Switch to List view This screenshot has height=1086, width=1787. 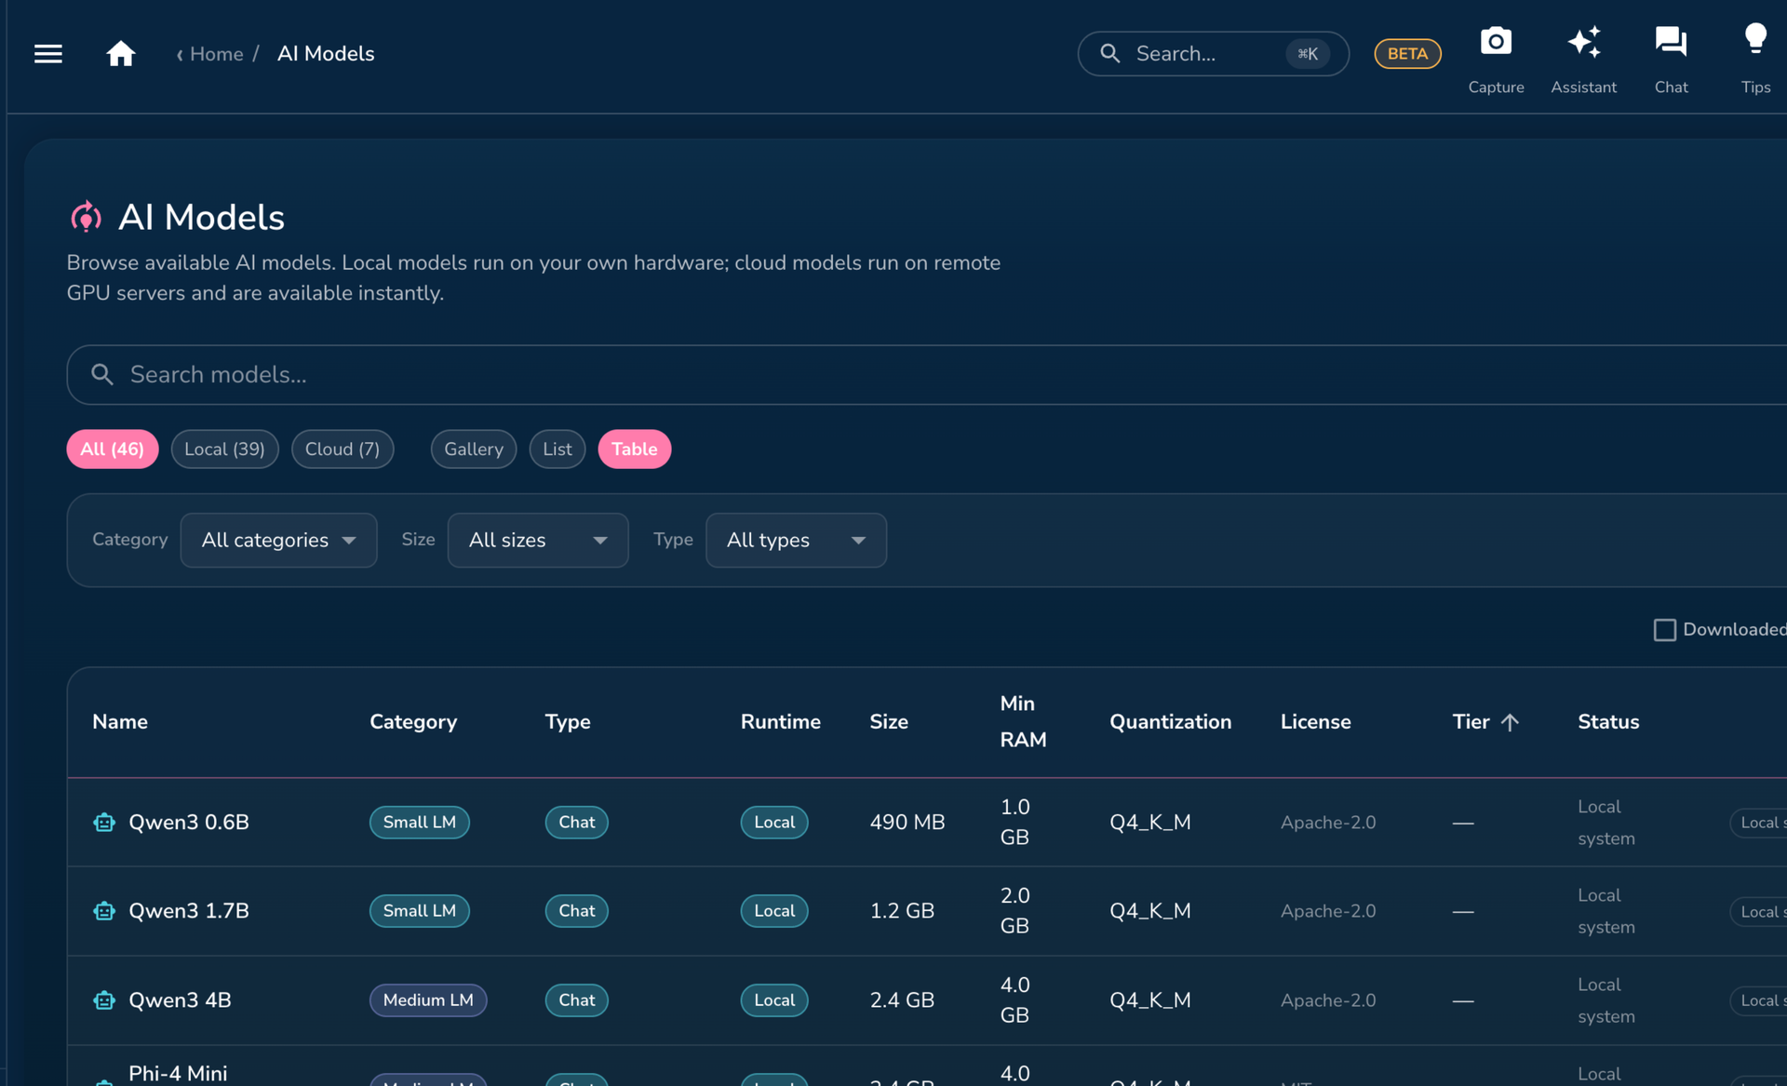pyautogui.click(x=558, y=449)
